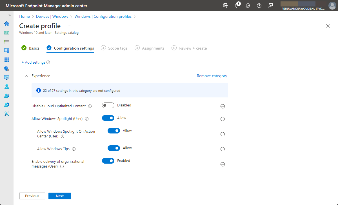Viewport: 338px width, 205px height.
Task: Expand the left sidebar navigation menu
Action: (x=10, y=15)
